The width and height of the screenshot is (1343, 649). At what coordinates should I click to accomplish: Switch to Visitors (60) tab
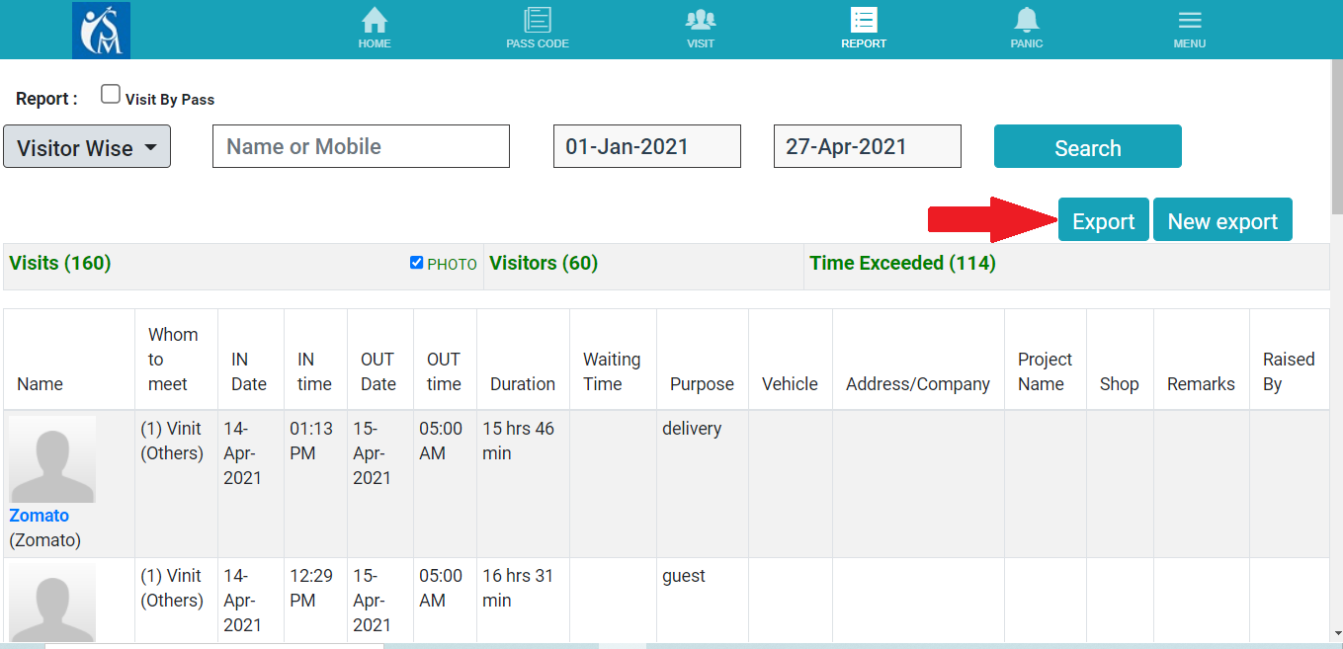click(544, 264)
